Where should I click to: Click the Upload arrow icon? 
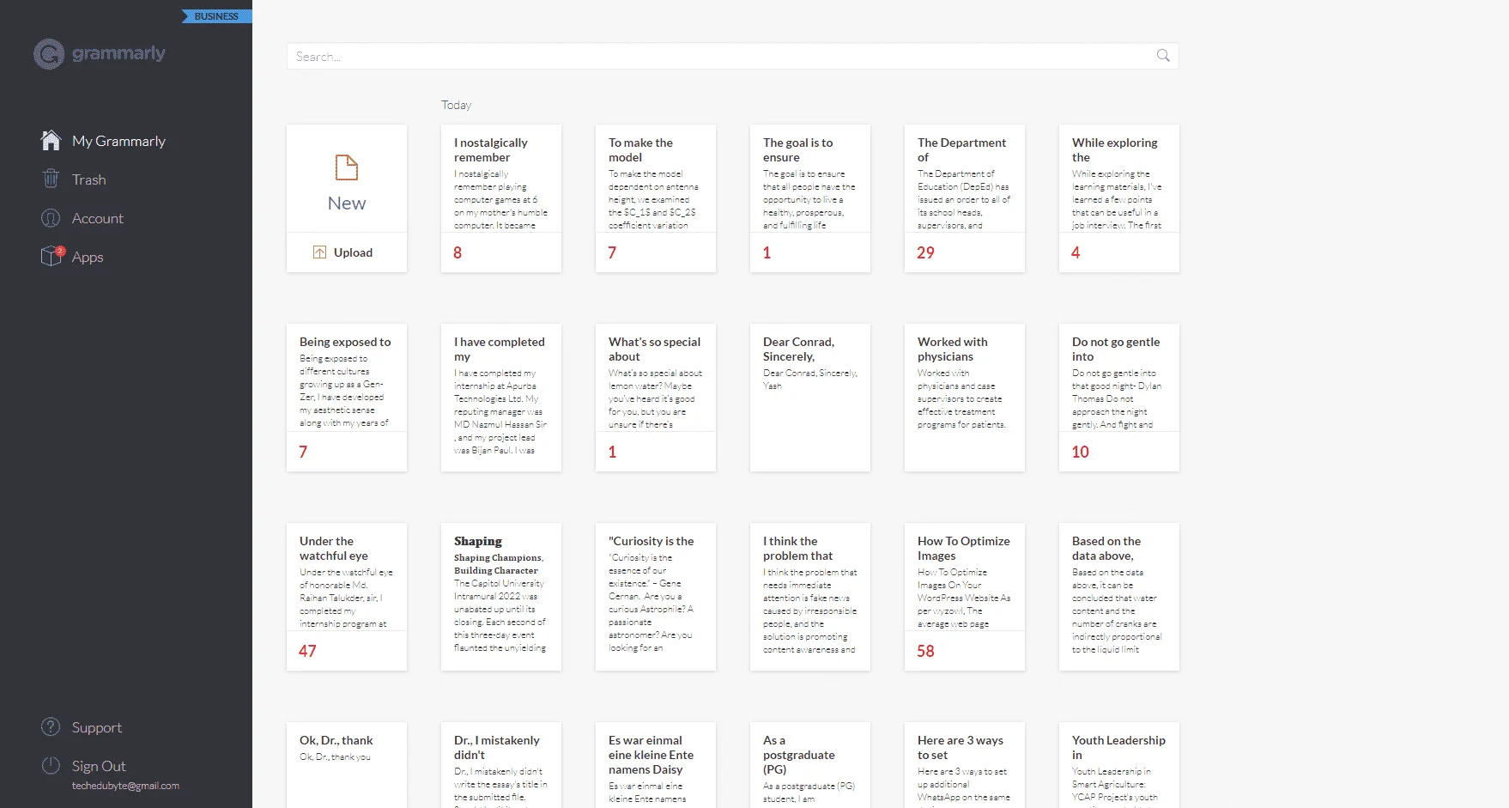pos(319,252)
